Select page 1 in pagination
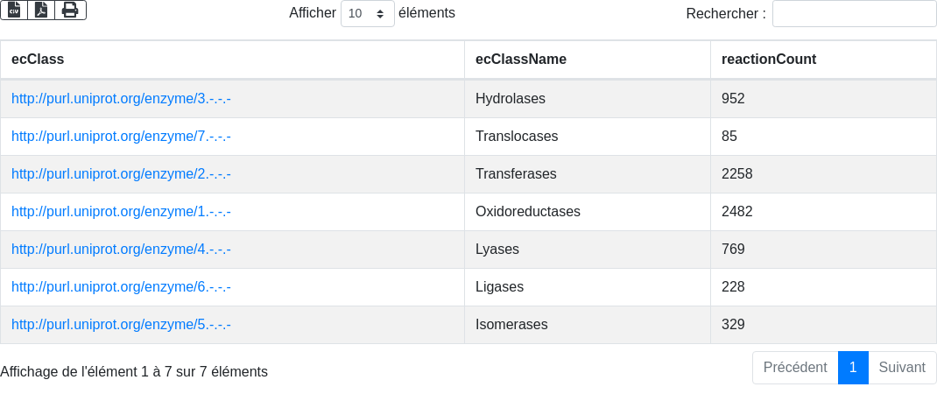Image resolution: width=937 pixels, height=394 pixels. pos(853,368)
